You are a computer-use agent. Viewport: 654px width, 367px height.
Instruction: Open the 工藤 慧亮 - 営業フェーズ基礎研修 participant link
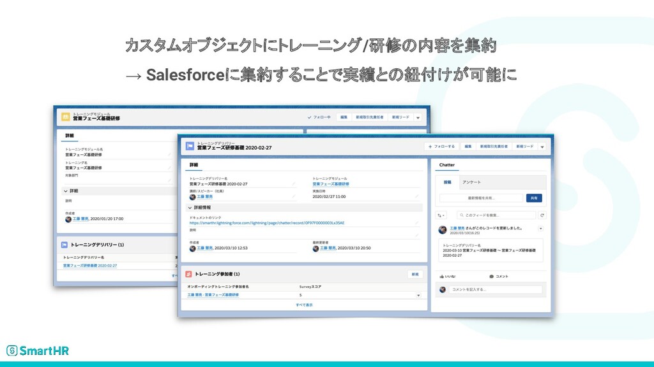click(x=213, y=295)
